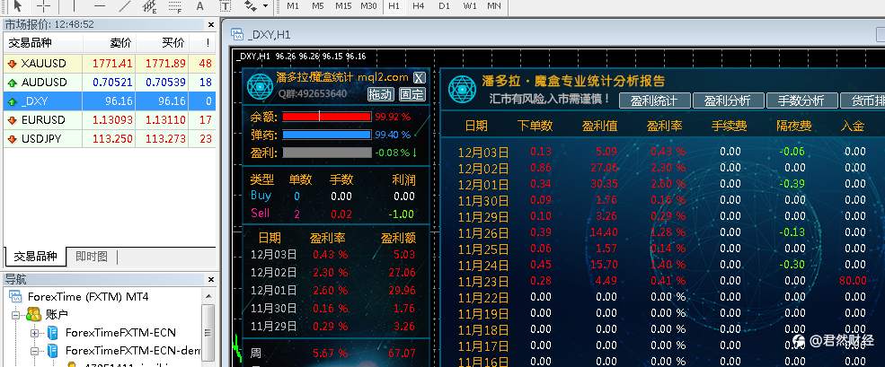Sort by 卖价 column header
This screenshot has height=367, width=885.
tap(110, 43)
